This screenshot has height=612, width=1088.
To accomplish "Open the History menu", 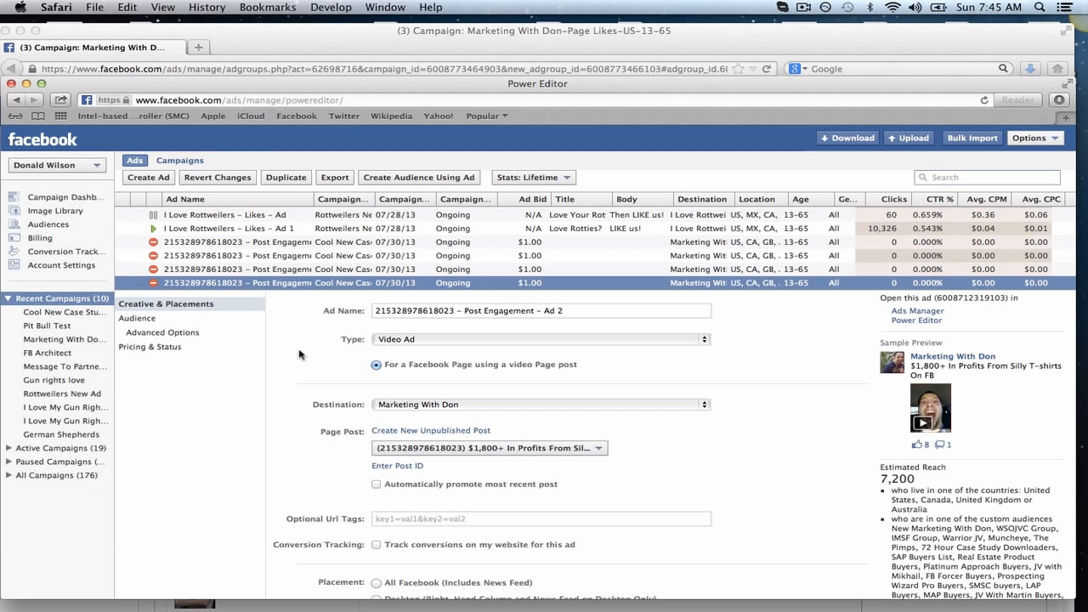I will point(207,8).
